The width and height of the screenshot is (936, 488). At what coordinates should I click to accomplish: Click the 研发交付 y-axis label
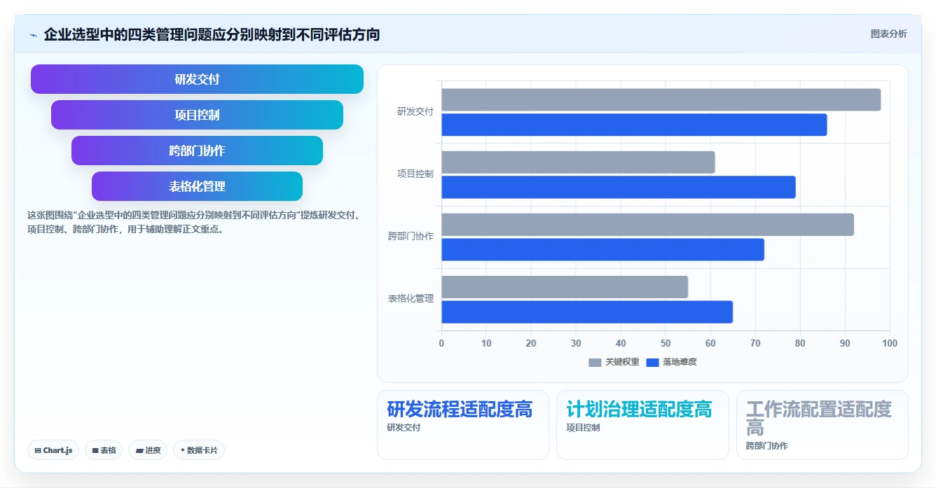[x=415, y=111]
